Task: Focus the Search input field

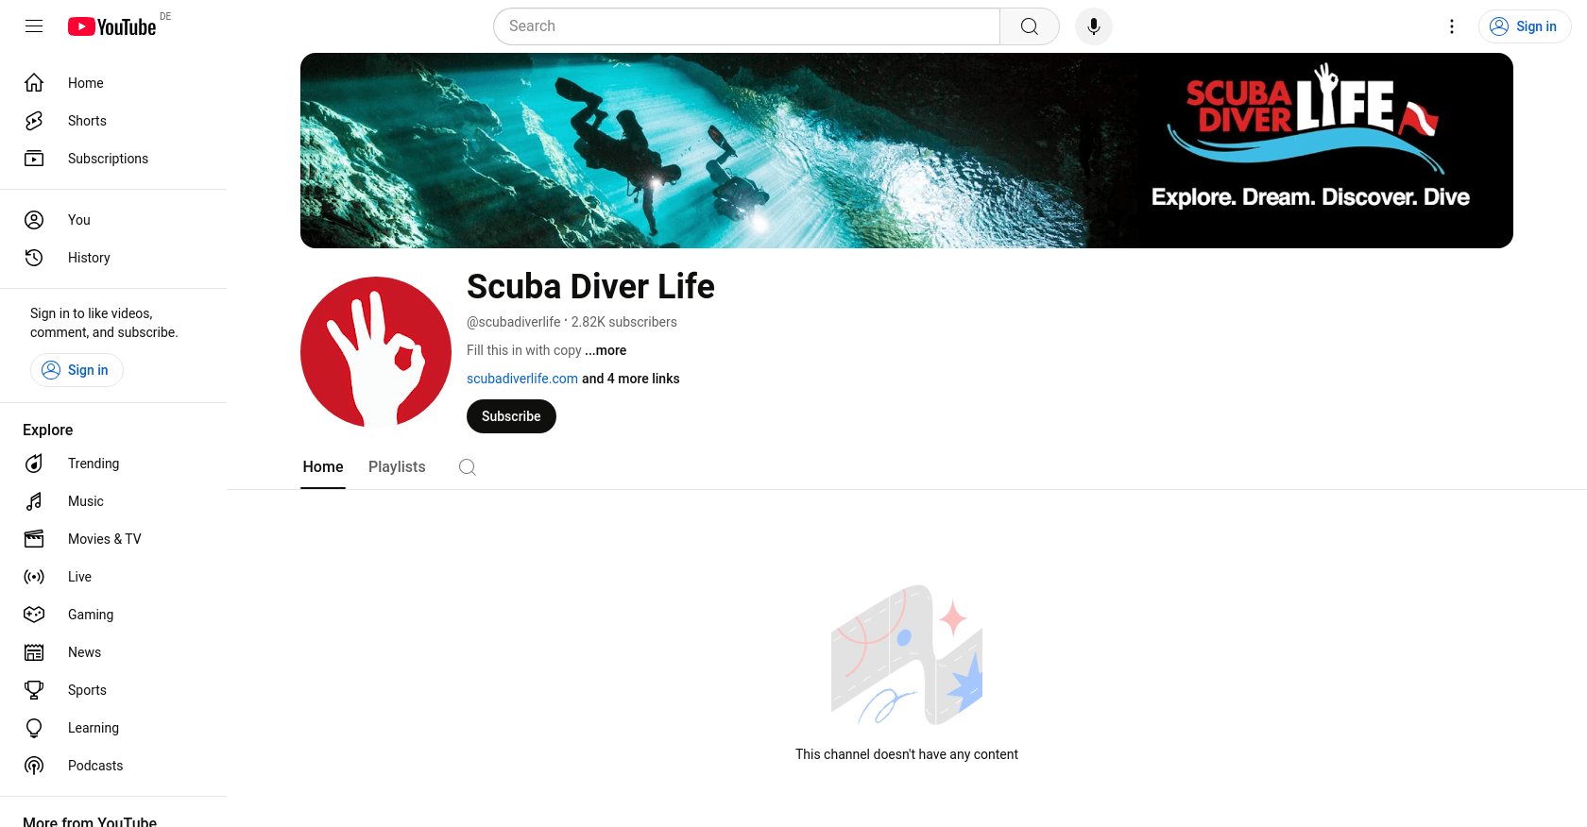Action: pos(746,26)
